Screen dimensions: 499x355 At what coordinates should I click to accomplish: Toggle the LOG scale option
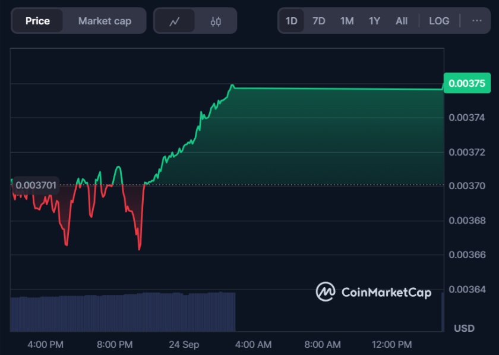(x=439, y=21)
